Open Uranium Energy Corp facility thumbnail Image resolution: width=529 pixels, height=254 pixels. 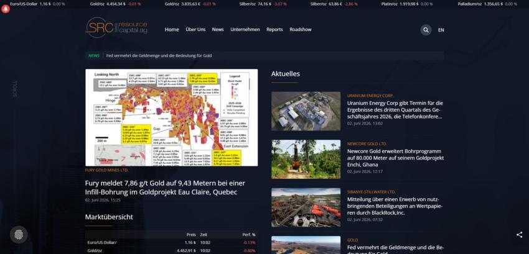click(x=306, y=111)
